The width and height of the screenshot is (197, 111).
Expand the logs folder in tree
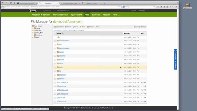[33, 37]
